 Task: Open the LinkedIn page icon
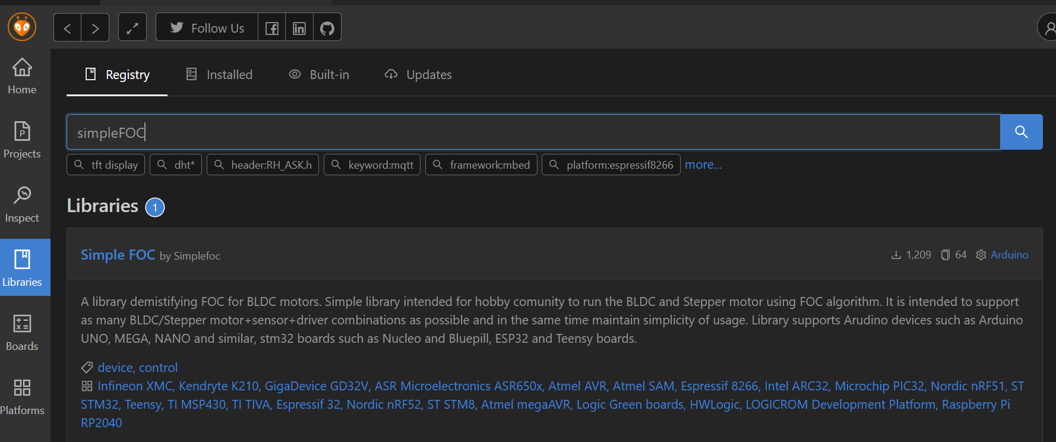point(299,28)
